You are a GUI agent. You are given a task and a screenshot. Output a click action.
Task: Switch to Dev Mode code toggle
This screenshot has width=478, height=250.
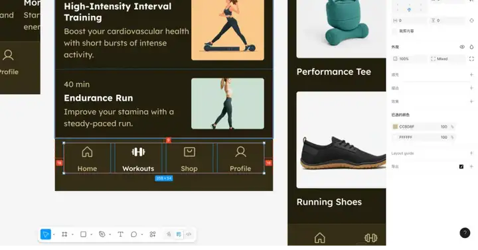click(189, 234)
